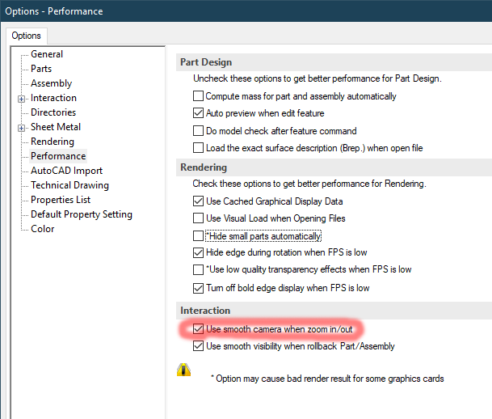Toggle Load the exact surface description checkbox
The image size is (492, 419).
click(x=199, y=148)
